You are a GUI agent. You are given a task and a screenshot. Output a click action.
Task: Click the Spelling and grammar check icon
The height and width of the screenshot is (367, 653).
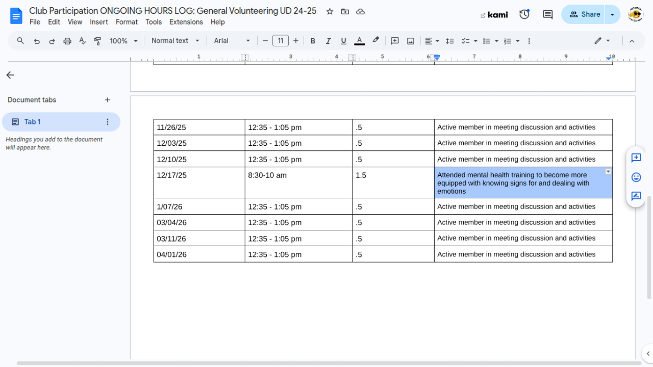82,41
